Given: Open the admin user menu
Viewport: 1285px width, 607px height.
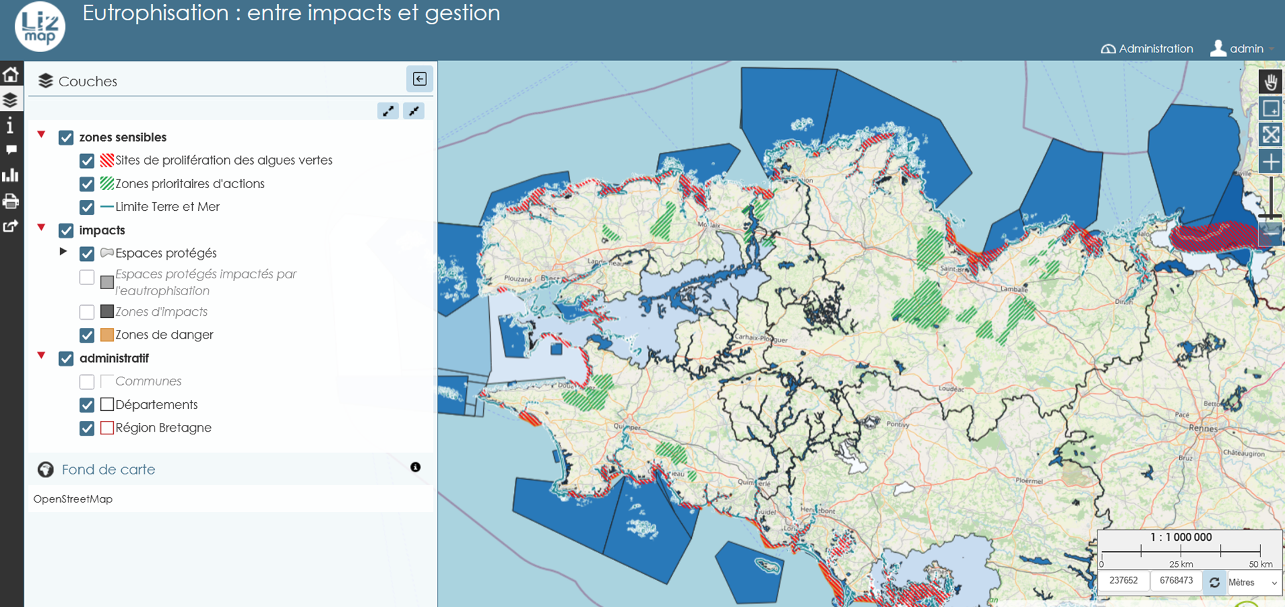Looking at the screenshot, I should 1241,49.
